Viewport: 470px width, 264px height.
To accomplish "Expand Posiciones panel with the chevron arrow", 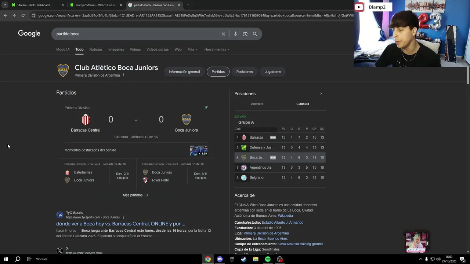I will point(321,93).
